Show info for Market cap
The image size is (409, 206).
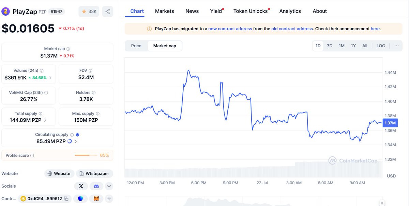(x=69, y=49)
